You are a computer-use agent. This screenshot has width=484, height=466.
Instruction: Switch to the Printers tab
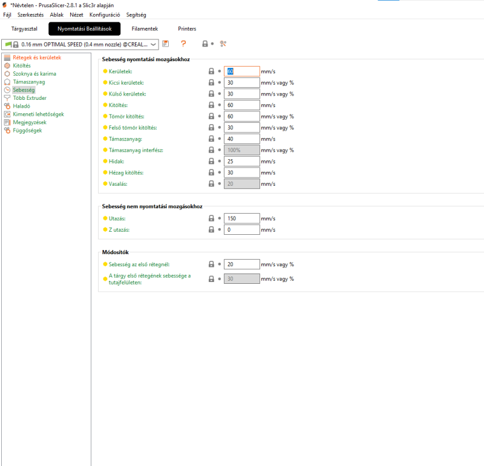(x=187, y=28)
